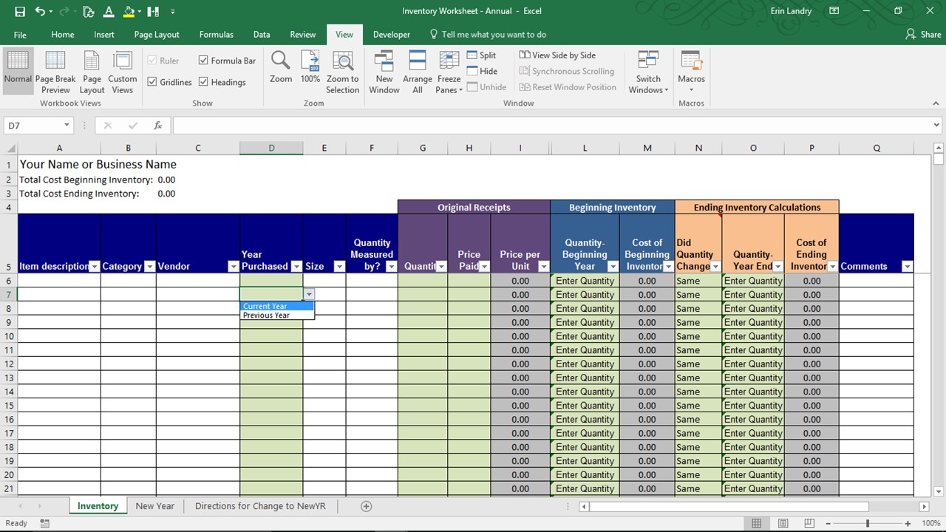Open Directions for Change to NewYR sheet
This screenshot has height=532, width=946.
tap(260, 506)
